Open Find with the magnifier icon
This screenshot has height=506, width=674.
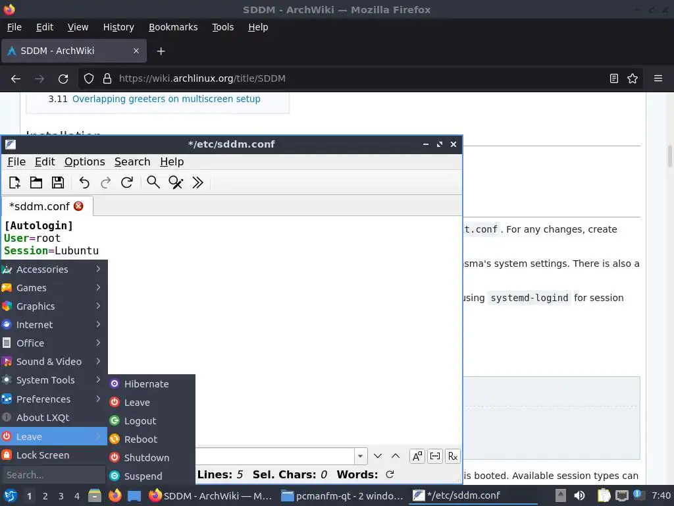pyautogui.click(x=153, y=183)
